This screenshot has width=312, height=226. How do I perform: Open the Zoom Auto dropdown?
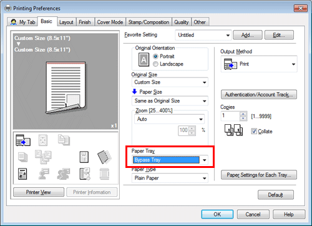pyautogui.click(x=169, y=119)
